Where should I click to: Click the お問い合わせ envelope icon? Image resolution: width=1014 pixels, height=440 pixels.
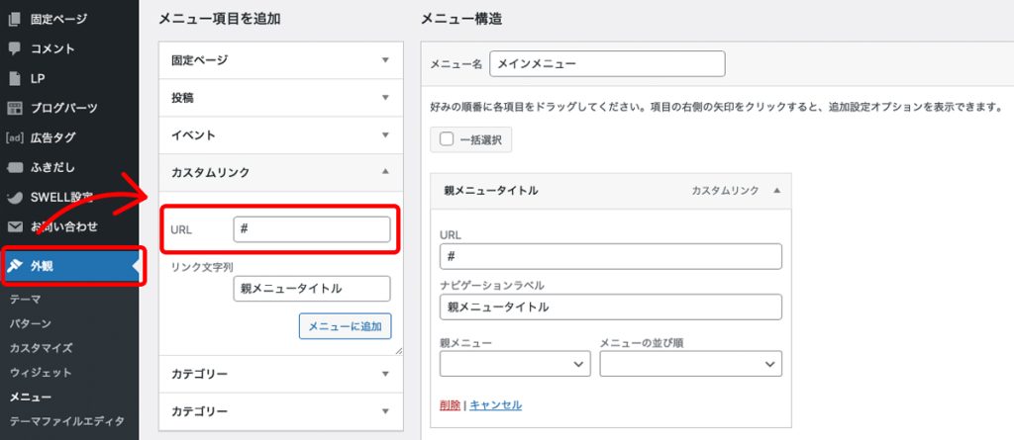[x=14, y=227]
